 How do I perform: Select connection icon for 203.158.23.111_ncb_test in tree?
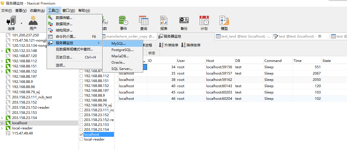click(x=8, y=97)
